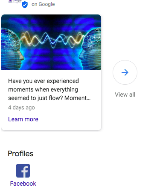Viewport: 157px width, 195px height.
Task: Click the empty card area beside Learn more
Action: click(x=70, y=119)
